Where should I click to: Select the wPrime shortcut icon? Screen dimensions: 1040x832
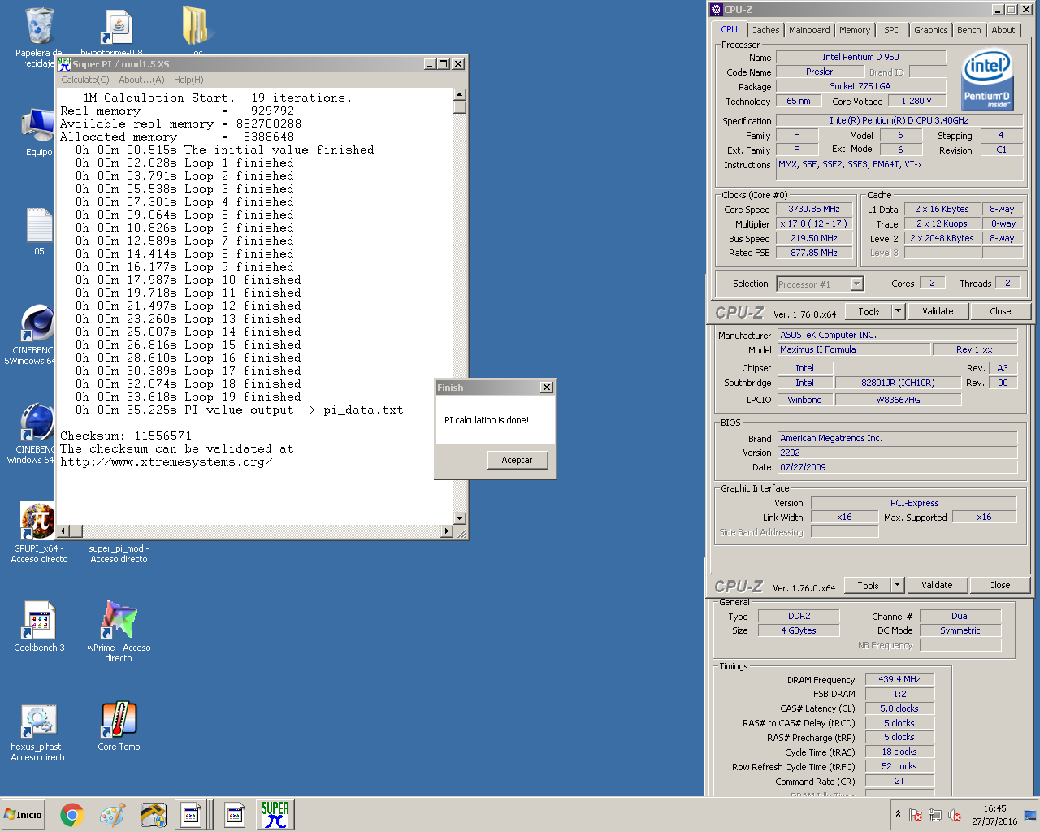coord(119,620)
